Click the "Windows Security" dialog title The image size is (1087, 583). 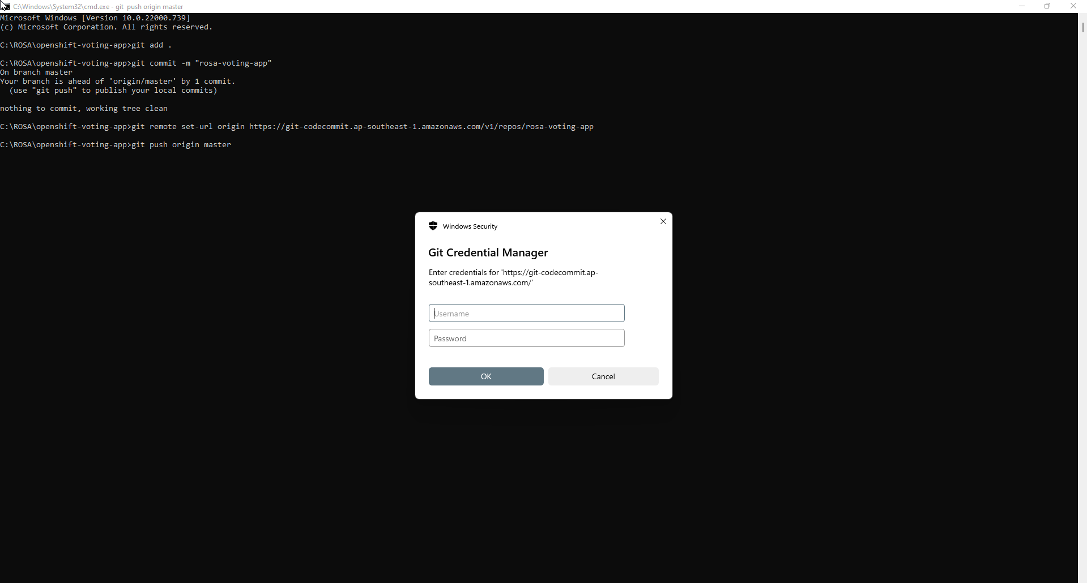coord(470,226)
